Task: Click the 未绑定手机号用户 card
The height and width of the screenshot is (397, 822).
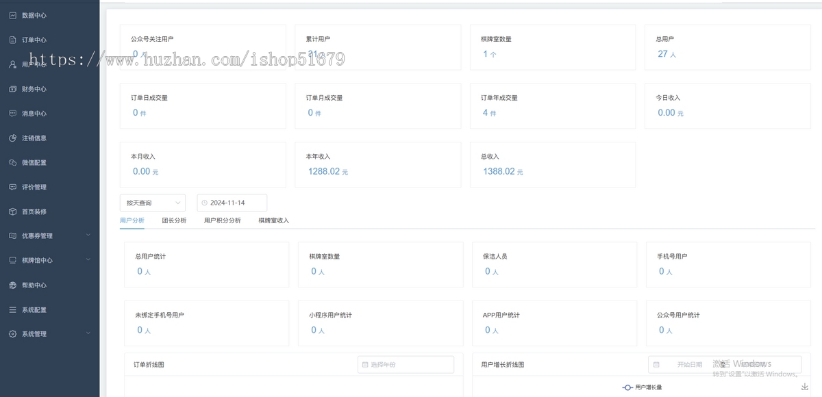Action: 206,323
